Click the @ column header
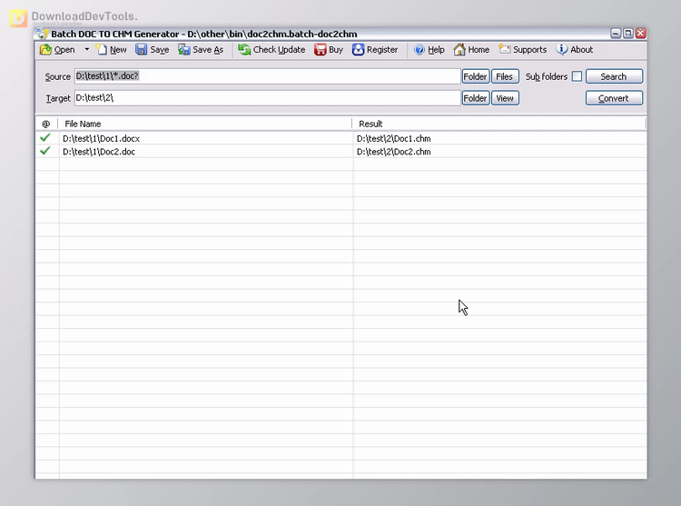681x506 pixels. click(46, 124)
